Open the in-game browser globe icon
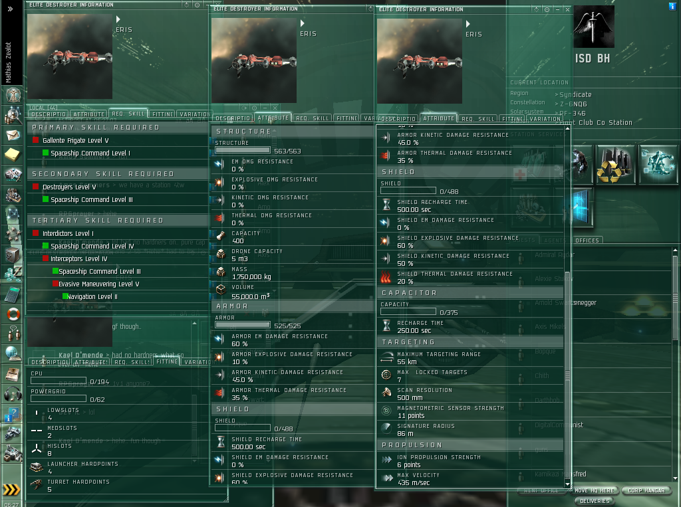681x507 pixels. point(13,354)
